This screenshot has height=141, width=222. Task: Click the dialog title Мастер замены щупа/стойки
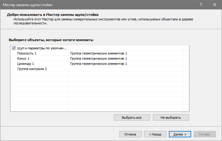coord(28,5)
